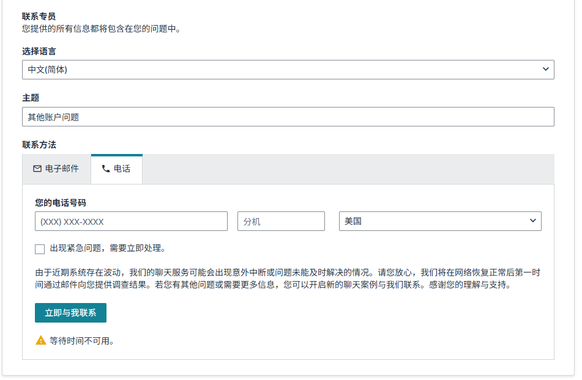Image resolution: width=582 pixels, height=380 pixels.
Task: Expand the 美国 country dropdown
Action: (439, 221)
